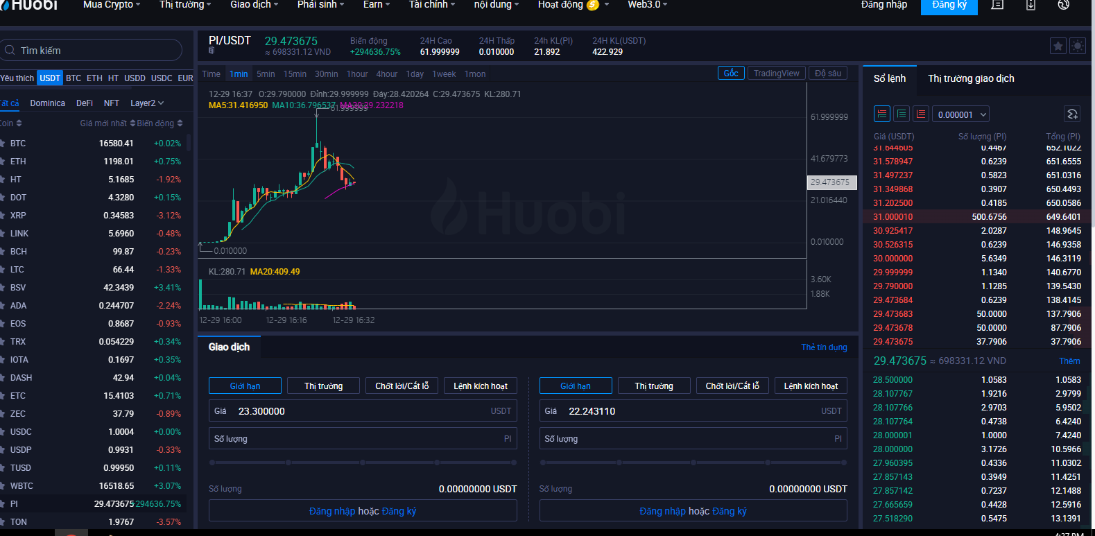Open the Thẻ tín dụng link
The width and height of the screenshot is (1095, 536).
click(824, 347)
